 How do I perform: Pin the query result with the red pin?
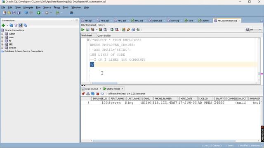(x=83, y=94)
